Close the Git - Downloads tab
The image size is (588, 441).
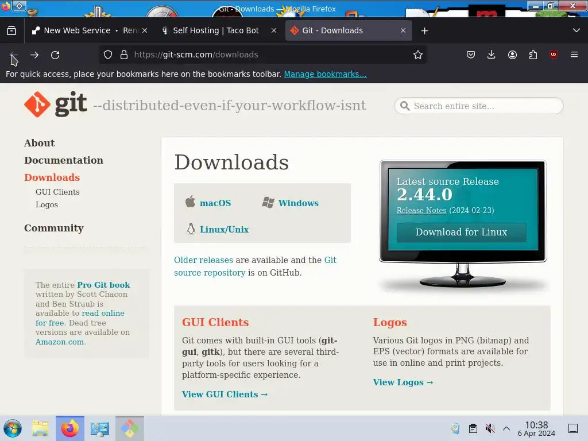pyautogui.click(x=403, y=30)
